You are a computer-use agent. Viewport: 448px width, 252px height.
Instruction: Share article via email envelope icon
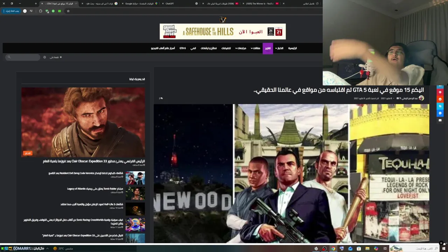(x=440, y=120)
